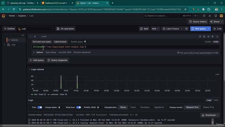Select Numbers deduplication option

click(x=145, y=107)
